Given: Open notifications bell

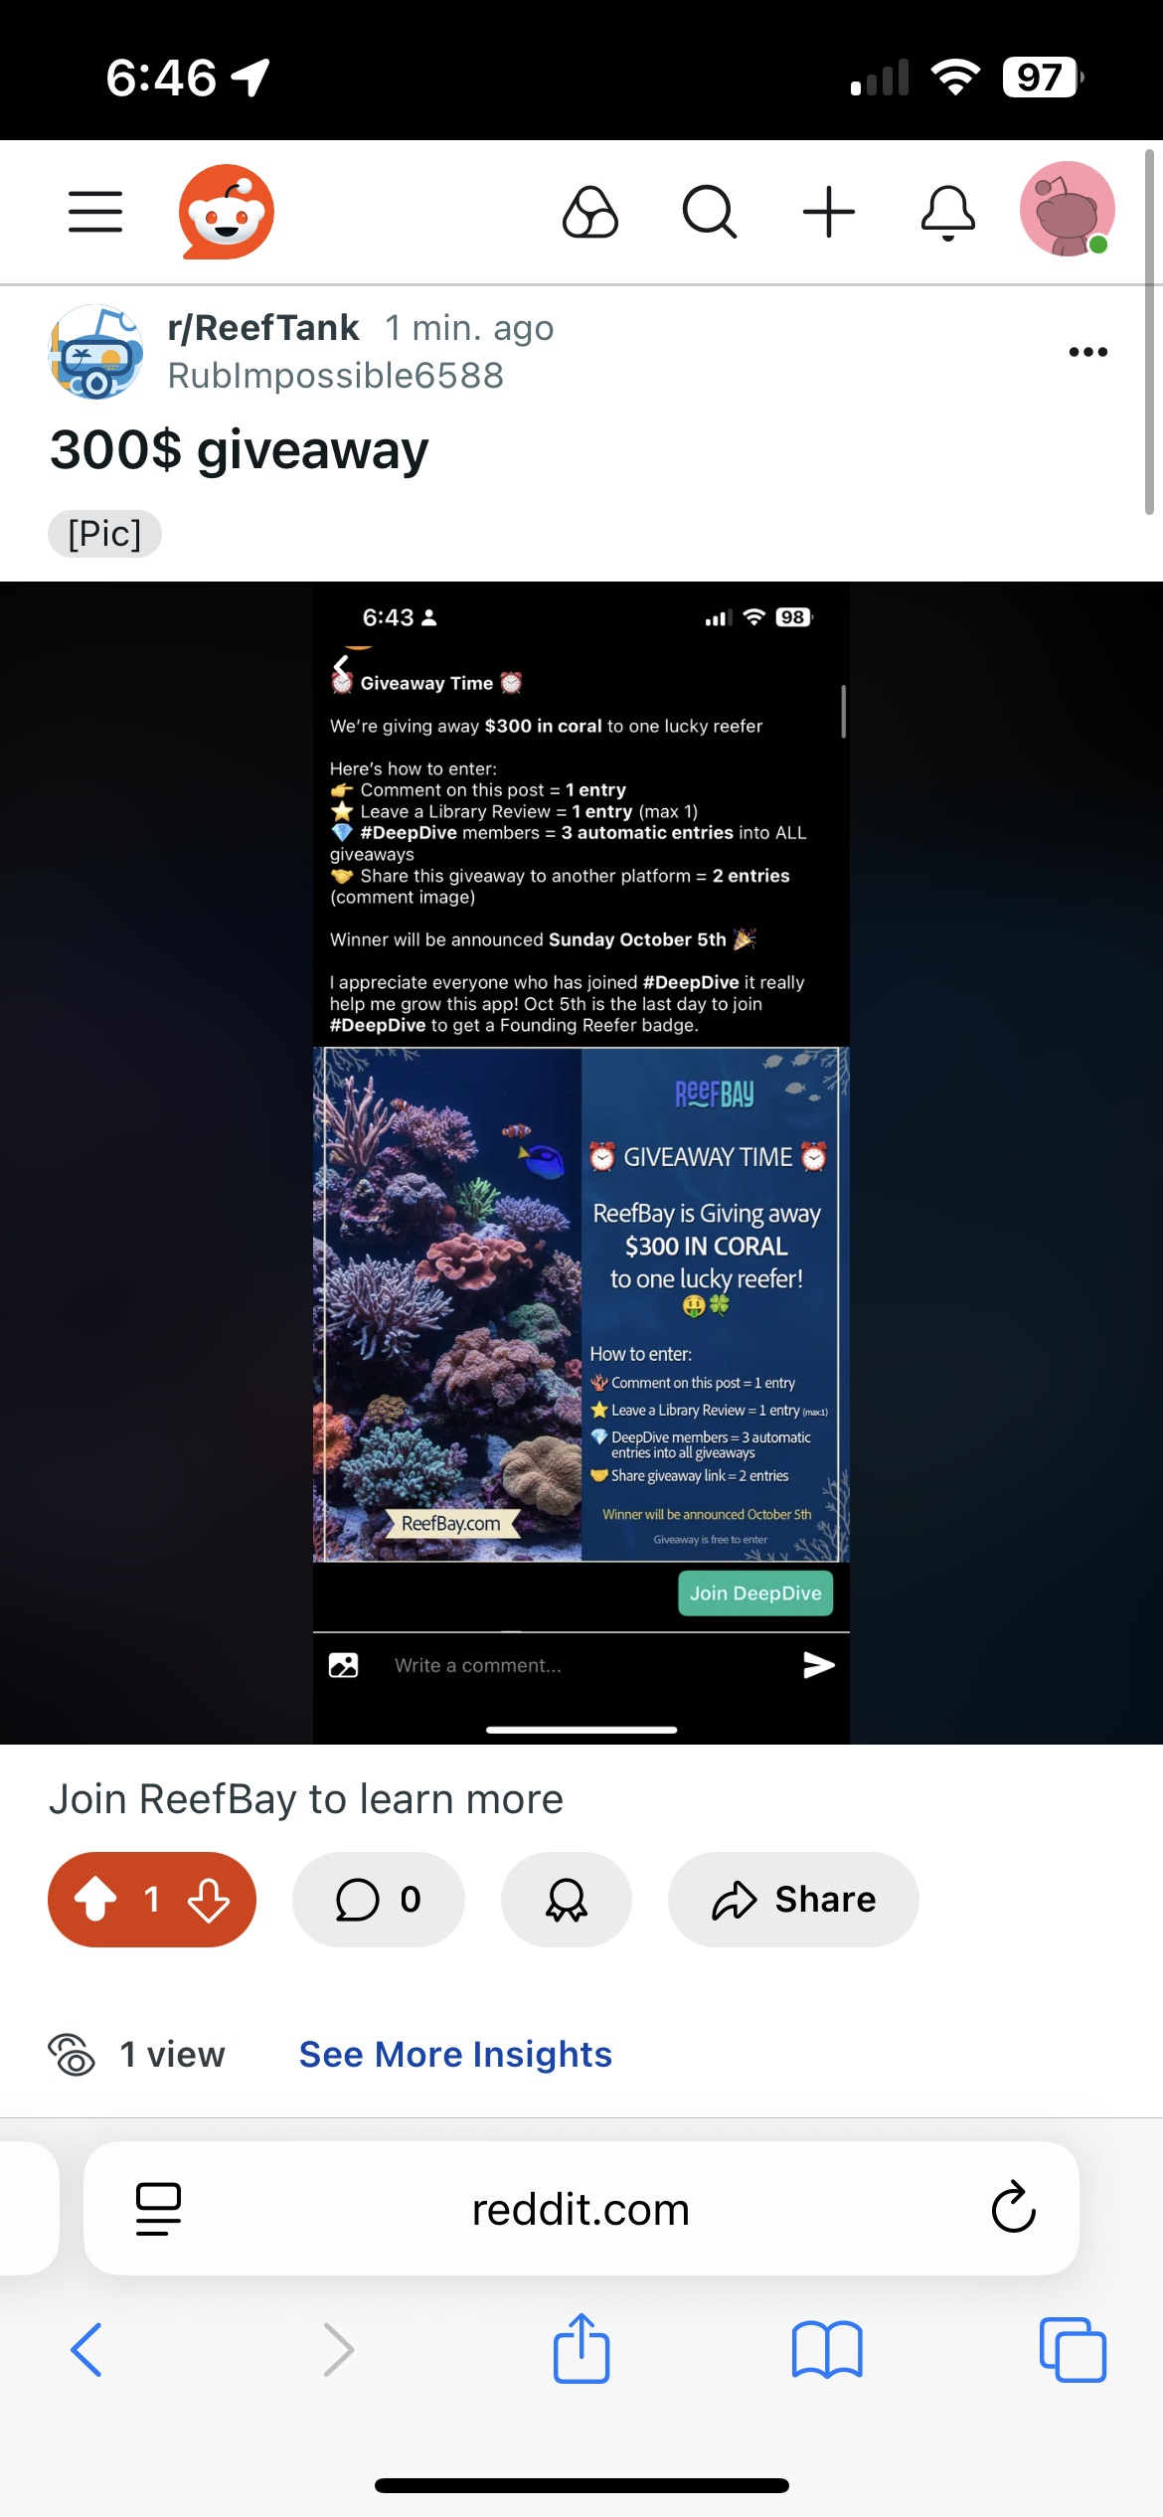Looking at the screenshot, I should coord(948,212).
